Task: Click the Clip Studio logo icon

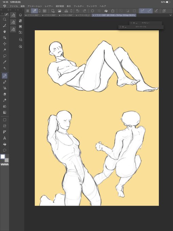Action: click(x=4, y=6)
